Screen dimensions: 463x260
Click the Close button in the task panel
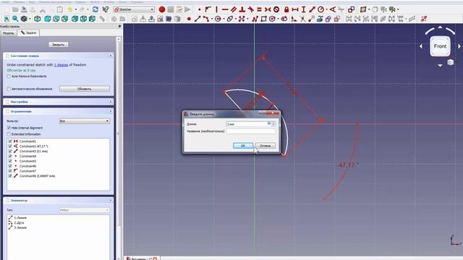point(58,45)
